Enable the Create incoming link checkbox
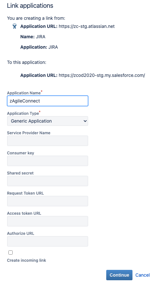The height and width of the screenshot is (289, 160). click(10, 252)
